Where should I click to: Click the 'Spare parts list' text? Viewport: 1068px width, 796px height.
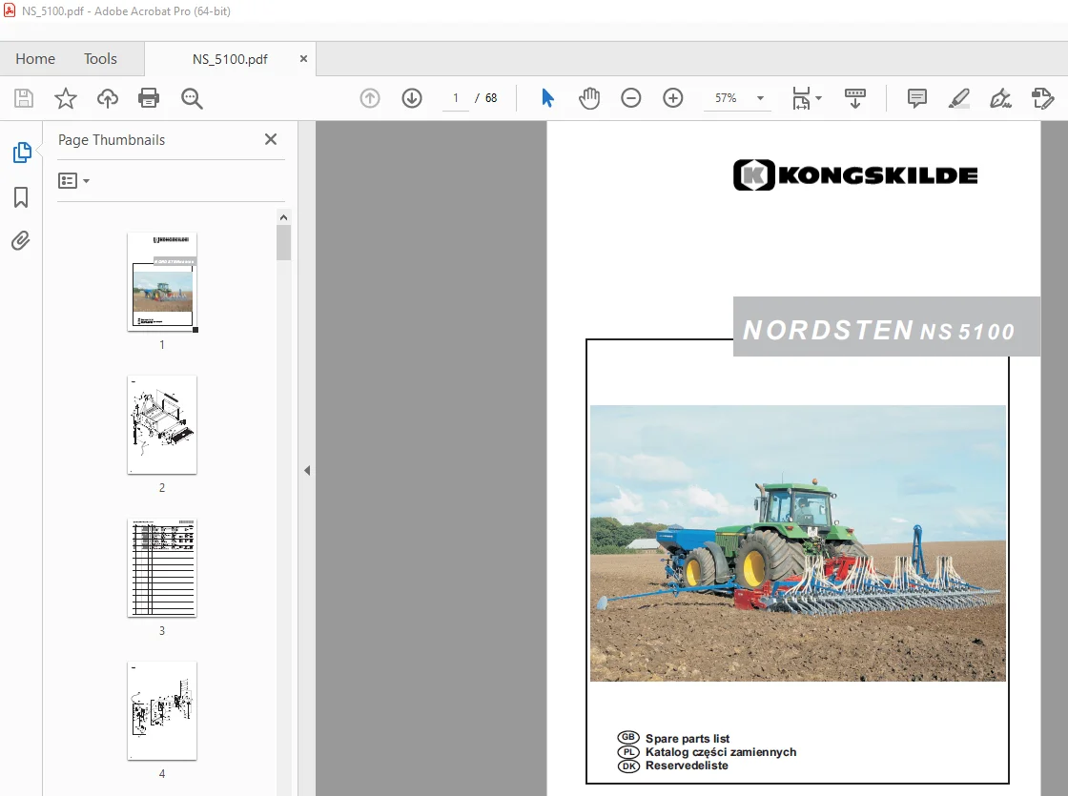(688, 739)
